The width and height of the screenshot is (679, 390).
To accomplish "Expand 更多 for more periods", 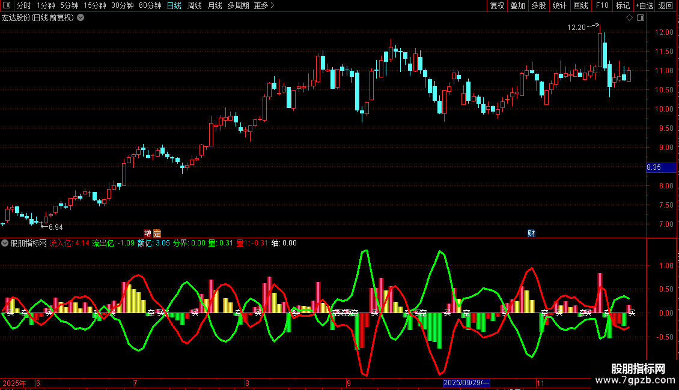I will [264, 6].
